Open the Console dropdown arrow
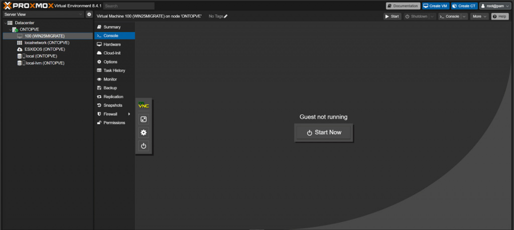Image resolution: width=514 pixels, height=230 pixels. coord(464,16)
